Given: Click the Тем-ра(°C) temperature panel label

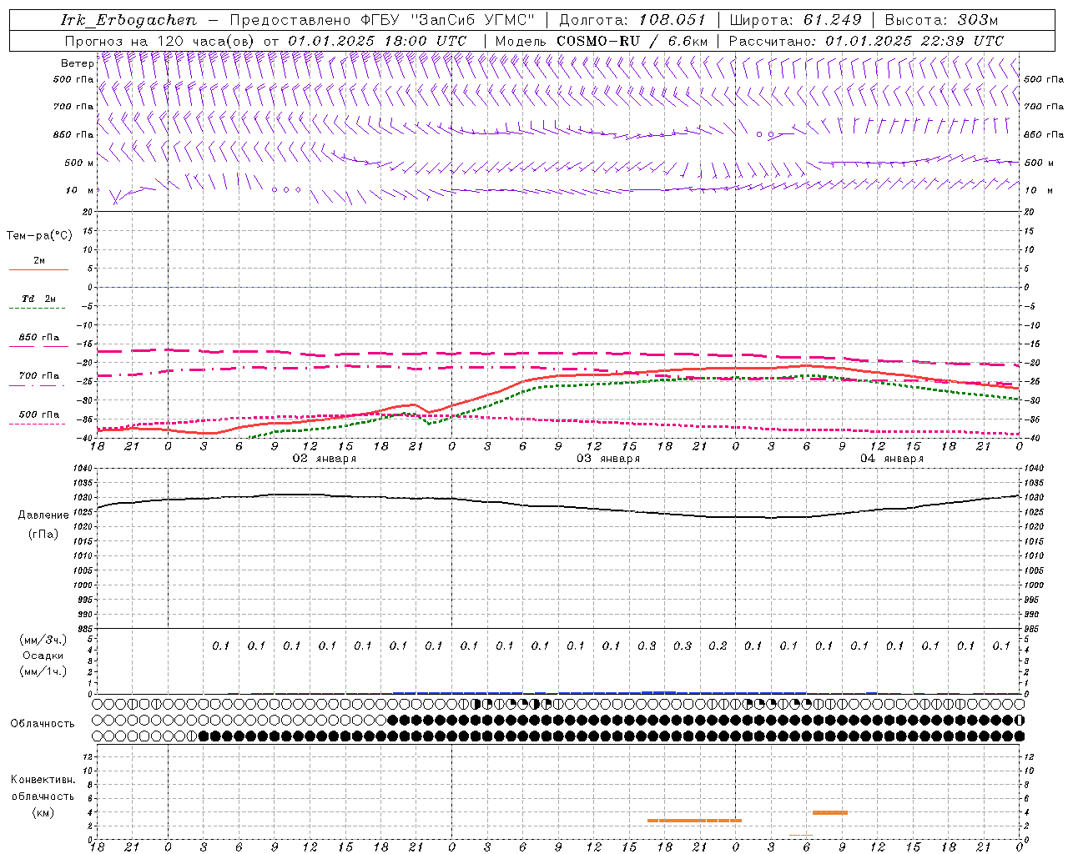Looking at the screenshot, I should coord(39,236).
